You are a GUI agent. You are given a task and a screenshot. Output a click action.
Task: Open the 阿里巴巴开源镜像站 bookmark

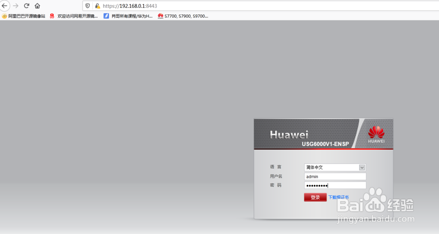24,16
